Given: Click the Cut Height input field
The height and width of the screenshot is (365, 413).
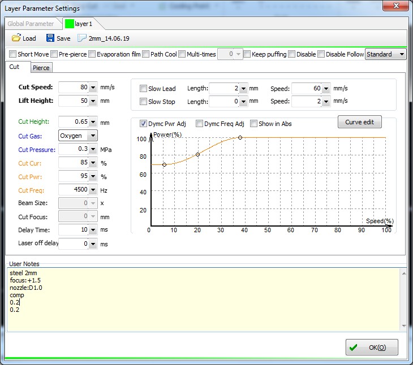Looking at the screenshot, I should point(74,122).
